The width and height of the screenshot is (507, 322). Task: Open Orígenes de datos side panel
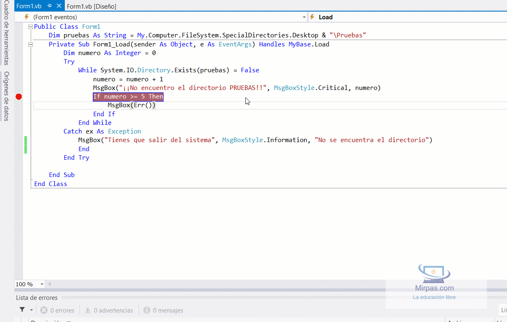(x=6, y=97)
